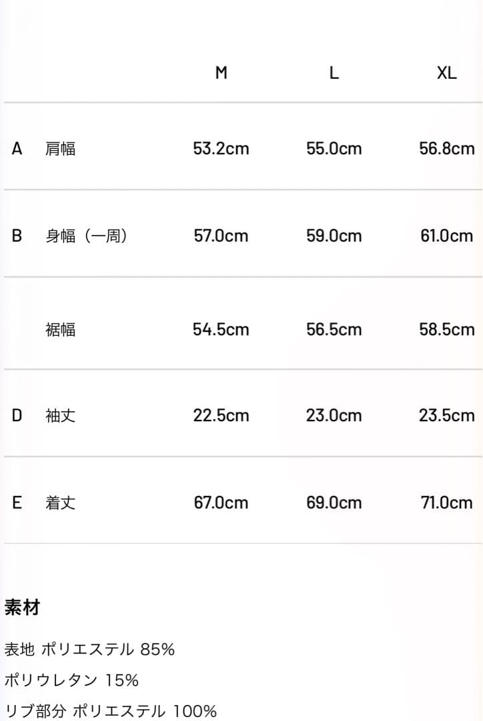The image size is (483, 721).
Task: Select the 54.5cm hem width value
Action: pyautogui.click(x=221, y=329)
